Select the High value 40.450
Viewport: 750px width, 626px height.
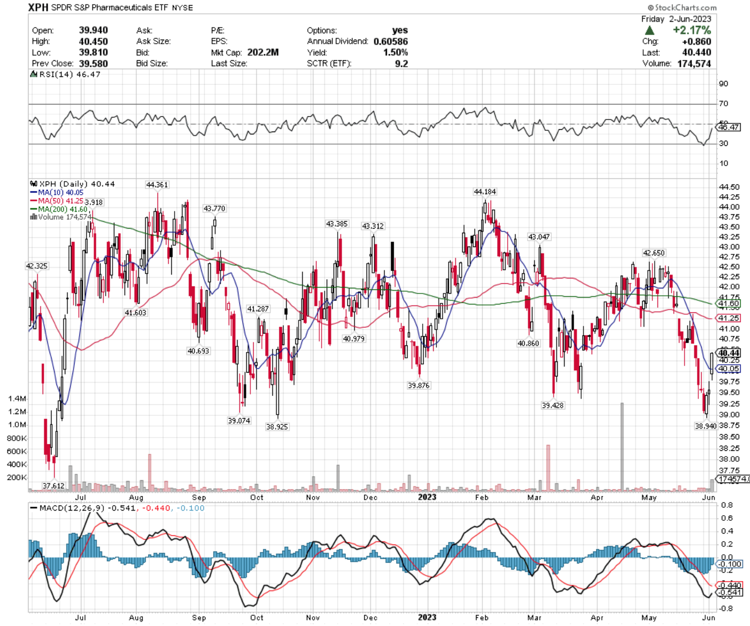pos(93,41)
